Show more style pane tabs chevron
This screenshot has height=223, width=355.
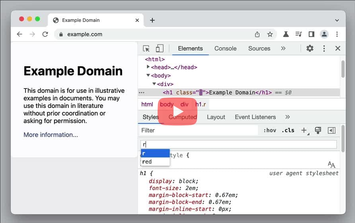point(287,117)
